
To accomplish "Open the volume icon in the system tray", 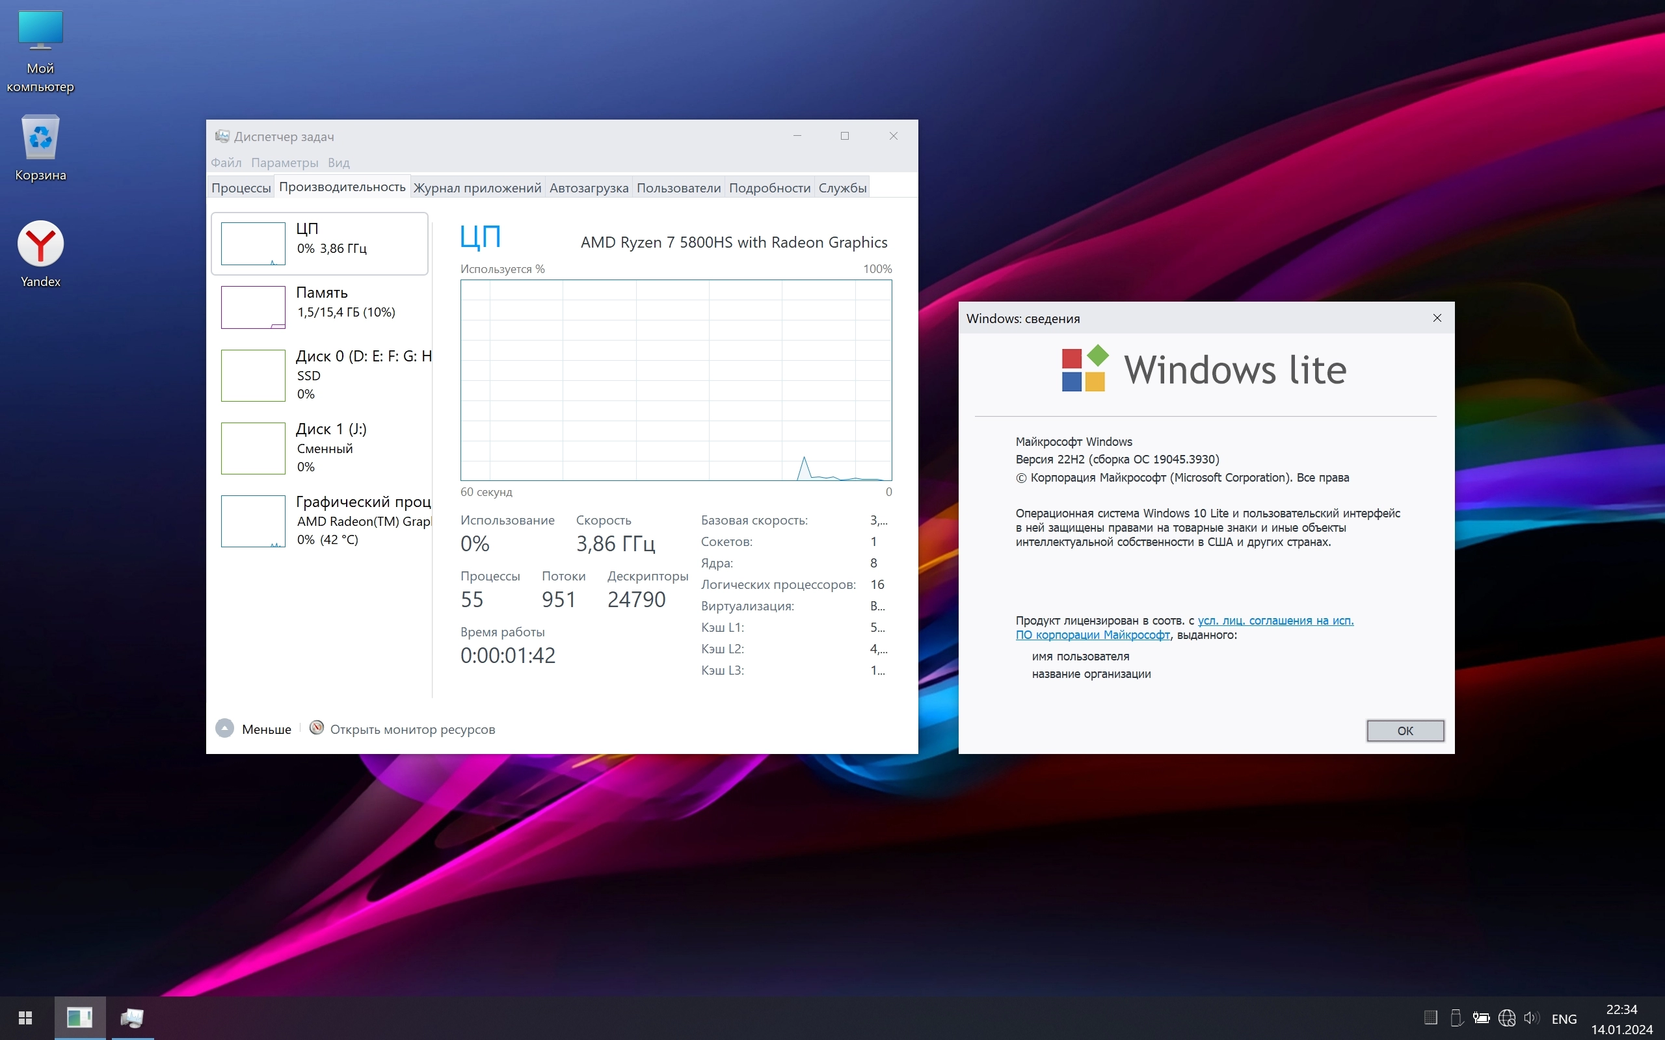I will pos(1531,1017).
